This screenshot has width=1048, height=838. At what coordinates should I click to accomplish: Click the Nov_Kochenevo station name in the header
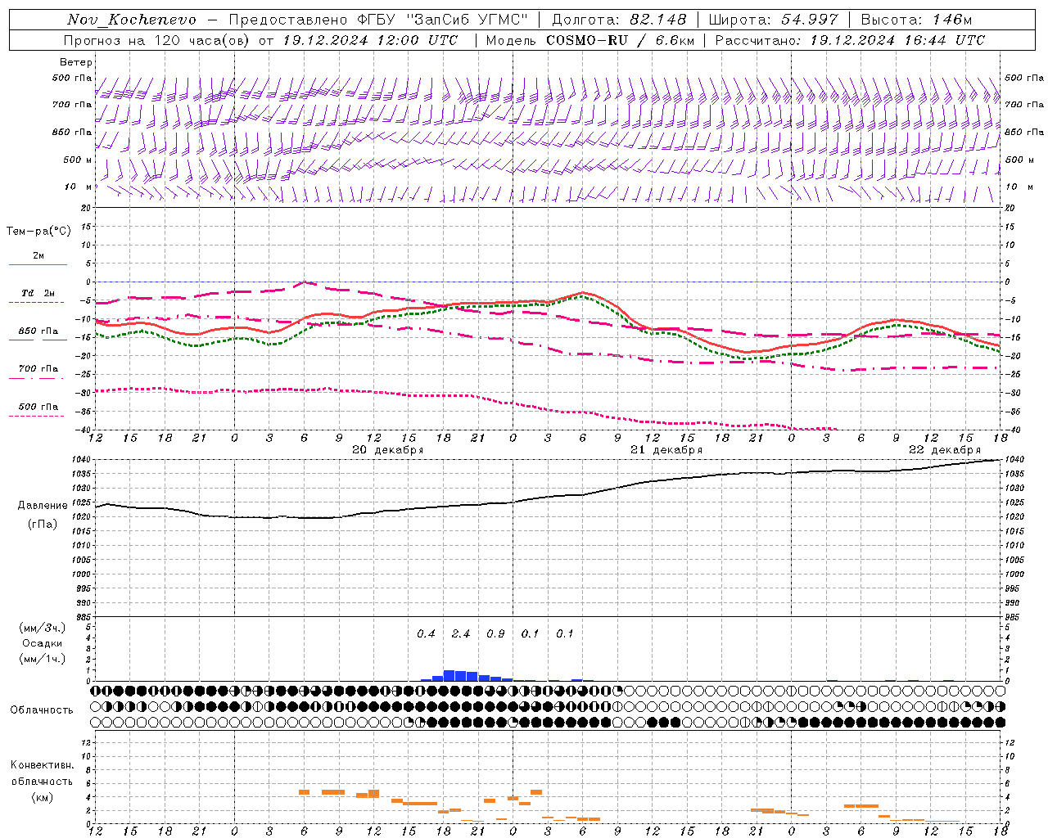(132, 20)
